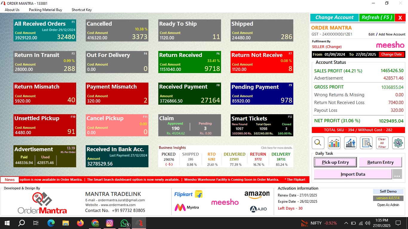
Task: Click the Change Account button
Action: [334, 18]
